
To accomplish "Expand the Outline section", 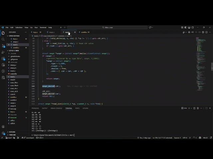I will point(12,132).
